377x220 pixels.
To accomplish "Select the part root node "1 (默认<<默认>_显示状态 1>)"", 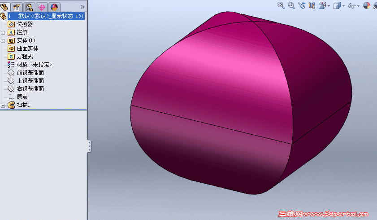I will pos(46,16).
